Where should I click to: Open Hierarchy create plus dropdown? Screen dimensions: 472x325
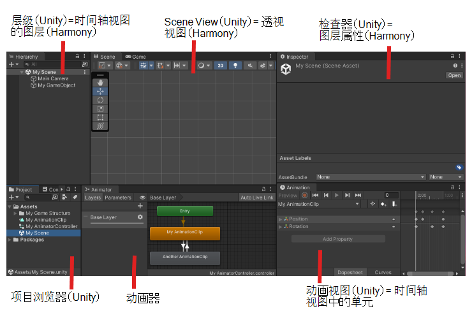tap(13, 64)
